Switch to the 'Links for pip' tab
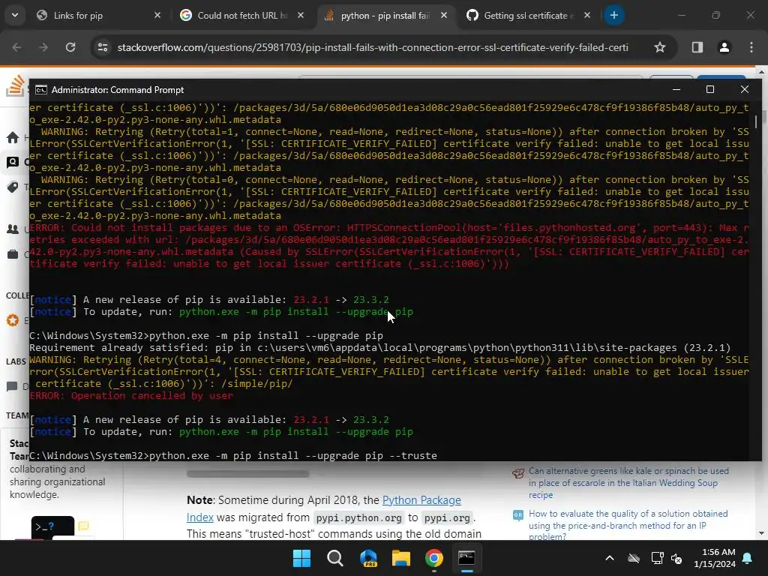This screenshot has height=576, width=768. [100, 16]
